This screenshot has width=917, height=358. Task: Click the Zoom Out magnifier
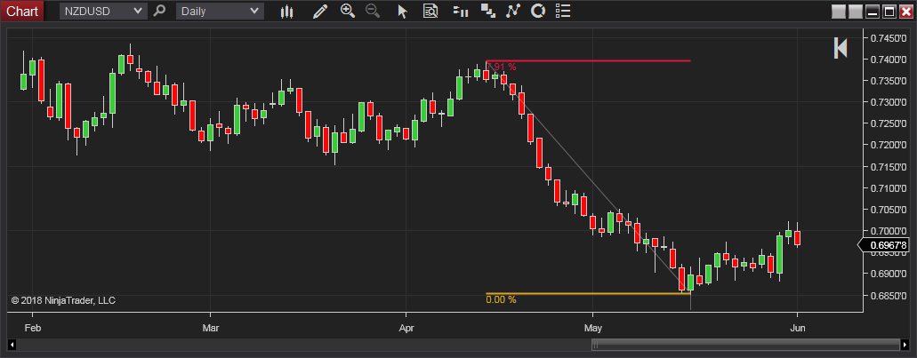pyautogui.click(x=372, y=12)
